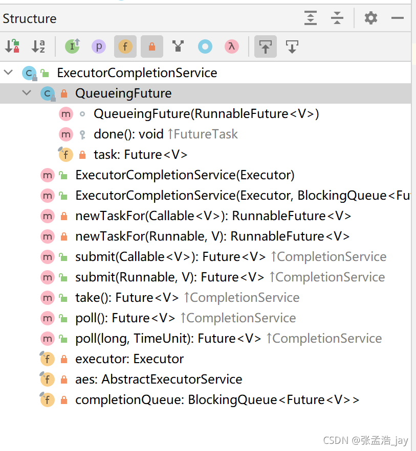Click the method icon beside poll(): Future<V>
This screenshot has height=451, width=416.
point(48,318)
